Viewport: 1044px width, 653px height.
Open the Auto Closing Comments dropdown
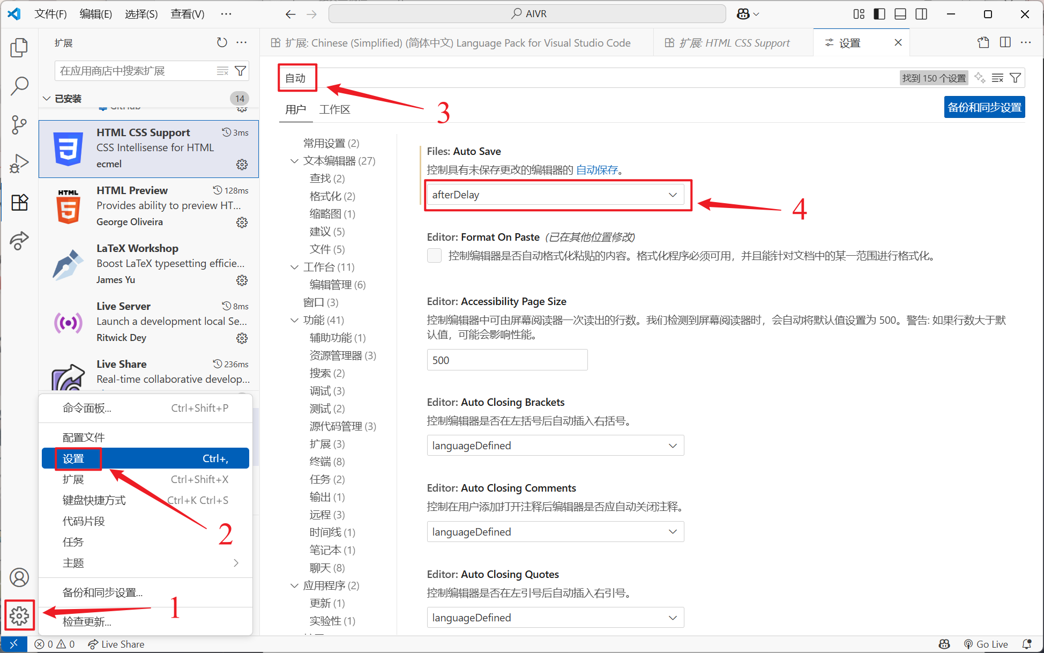click(555, 532)
